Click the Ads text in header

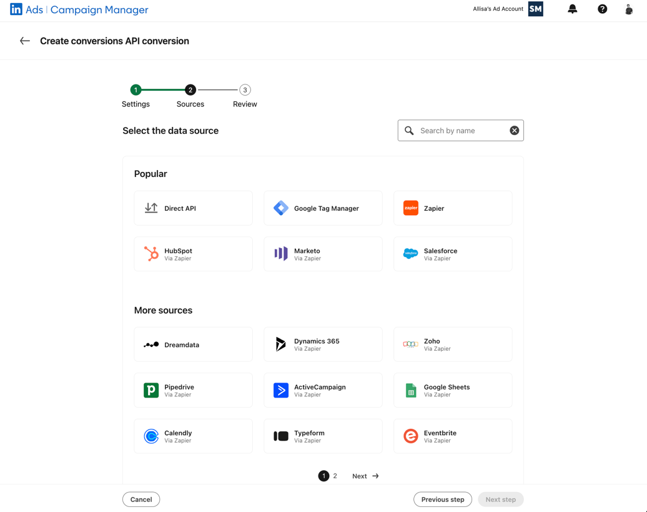[34, 9]
